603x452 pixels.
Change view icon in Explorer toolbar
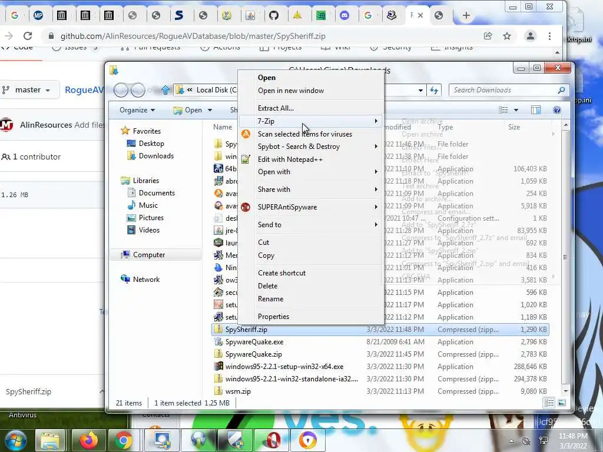(x=503, y=110)
